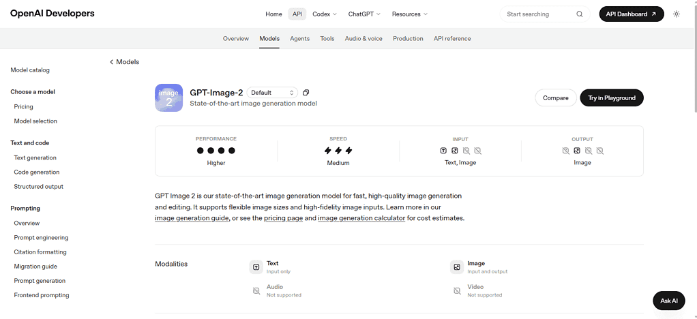Click the Compare button
697x319 pixels.
tap(556, 97)
